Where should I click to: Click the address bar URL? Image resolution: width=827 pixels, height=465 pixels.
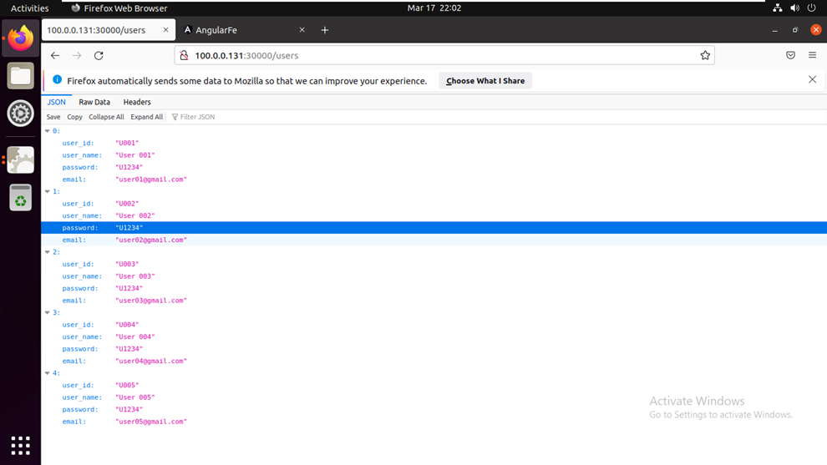pyautogui.click(x=246, y=55)
